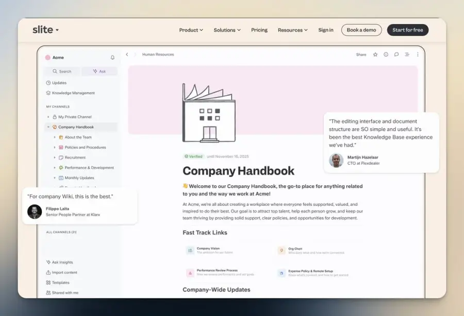This screenshot has height=316, width=464.
Task: Open the Resources dropdown menu
Action: pyautogui.click(x=293, y=30)
